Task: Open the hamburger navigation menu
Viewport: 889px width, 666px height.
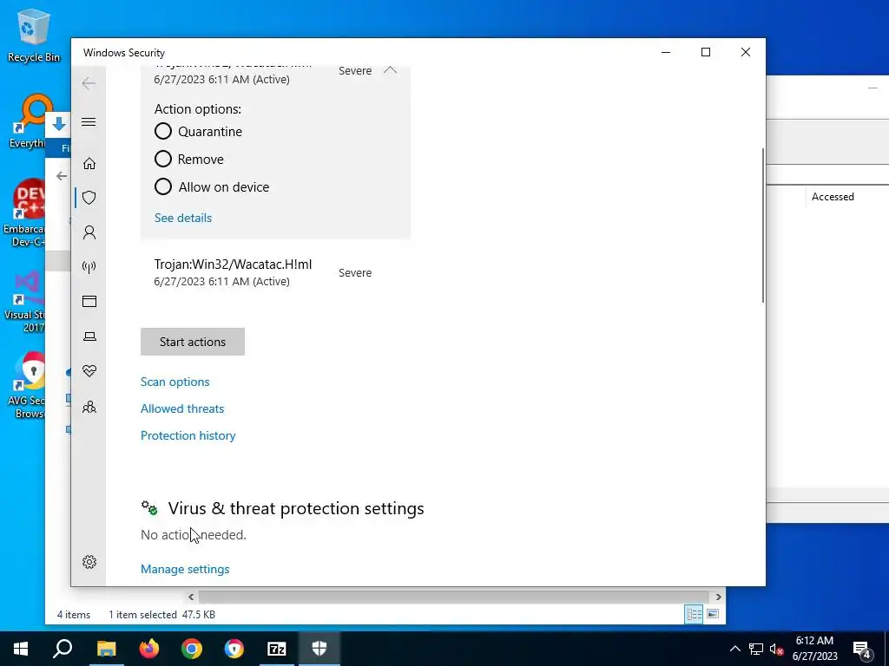Action: pyautogui.click(x=89, y=121)
